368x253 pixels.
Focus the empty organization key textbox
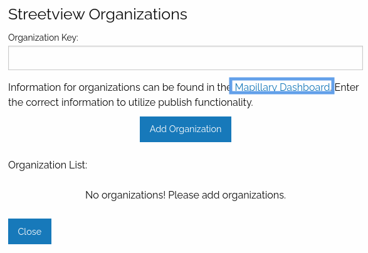point(186,58)
